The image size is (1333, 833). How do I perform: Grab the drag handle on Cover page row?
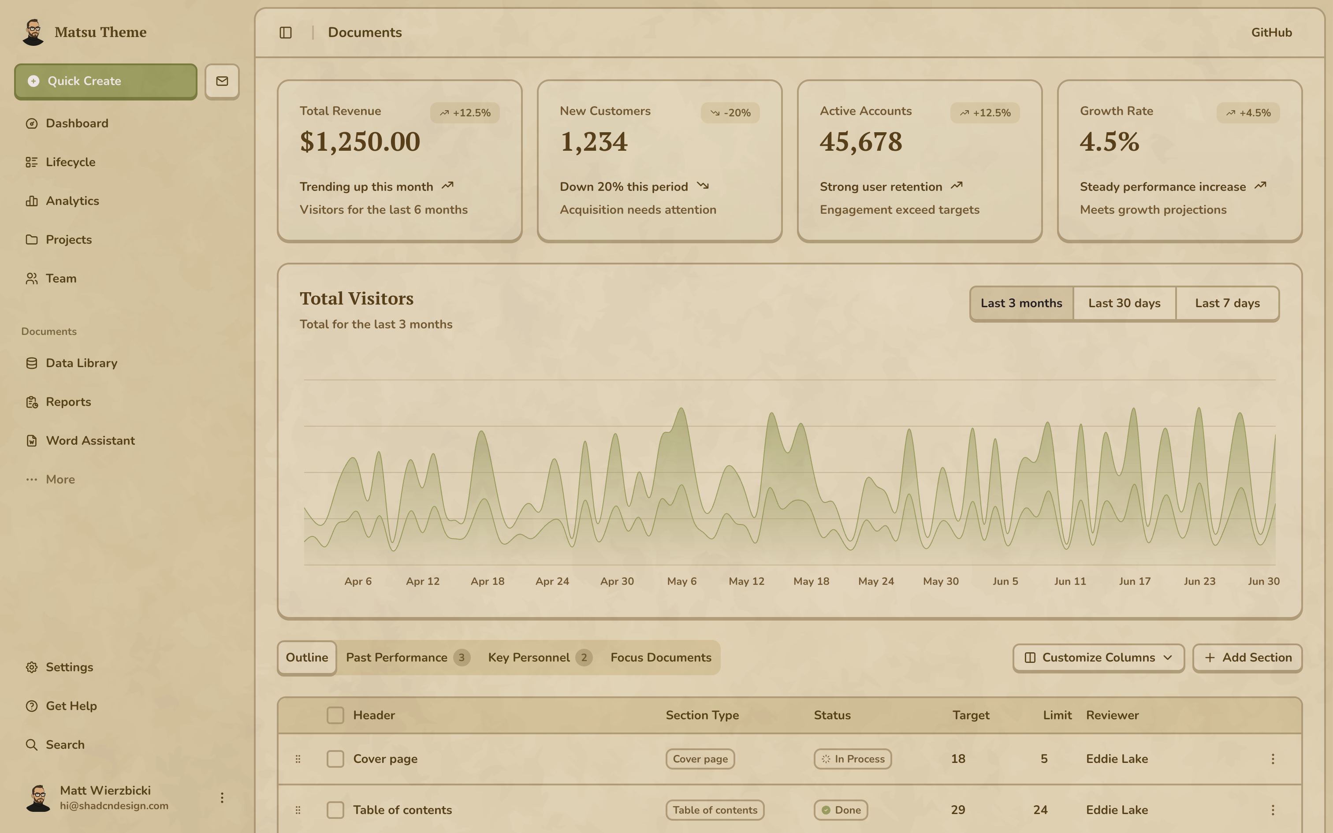tap(298, 759)
